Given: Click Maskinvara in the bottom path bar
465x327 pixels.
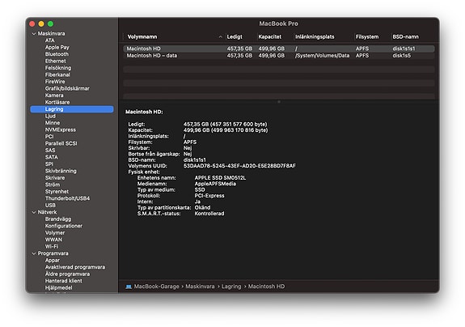Looking at the screenshot, I should coord(200,287).
